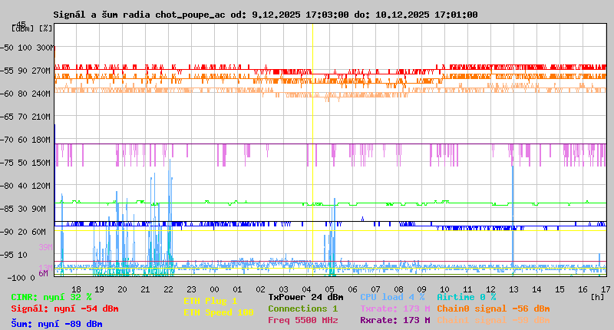Select the end date '10.12.2025 17:01:00' in the title

coord(427,15)
